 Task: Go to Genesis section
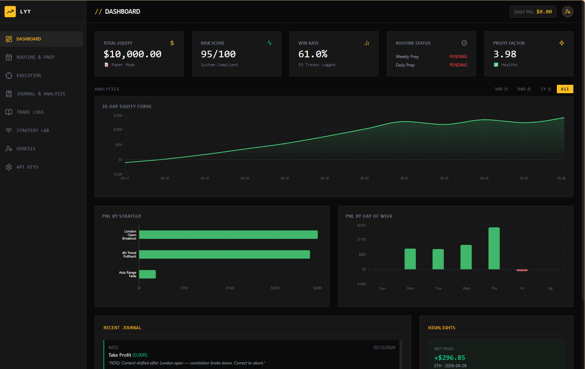tap(42, 149)
